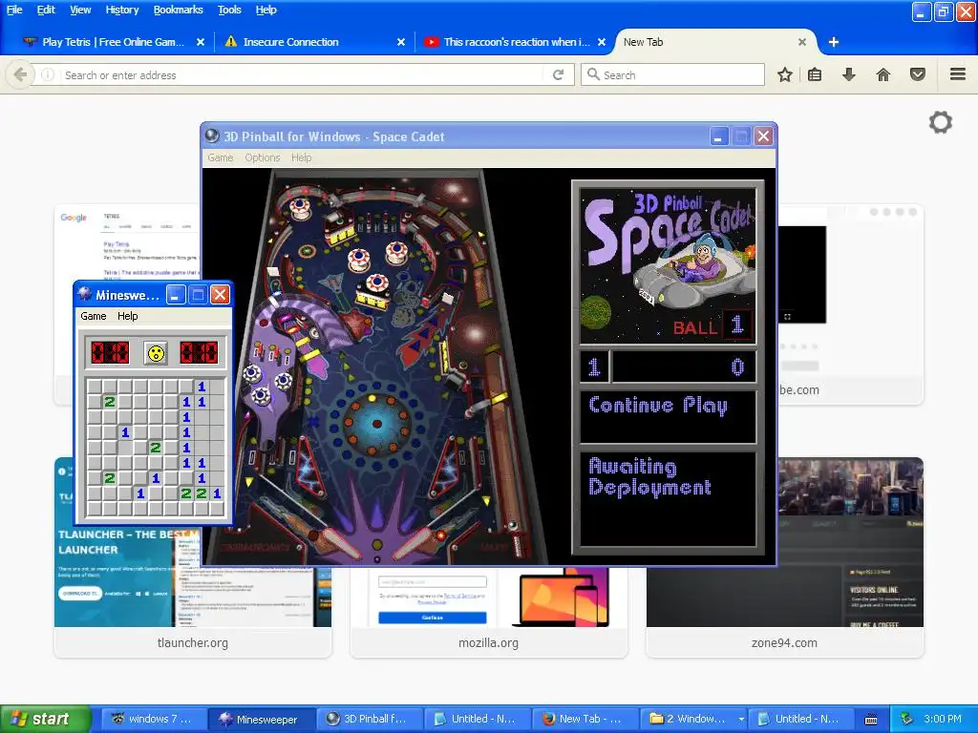Open the Windows Start button
The height and width of the screenshot is (733, 978).
point(45,719)
